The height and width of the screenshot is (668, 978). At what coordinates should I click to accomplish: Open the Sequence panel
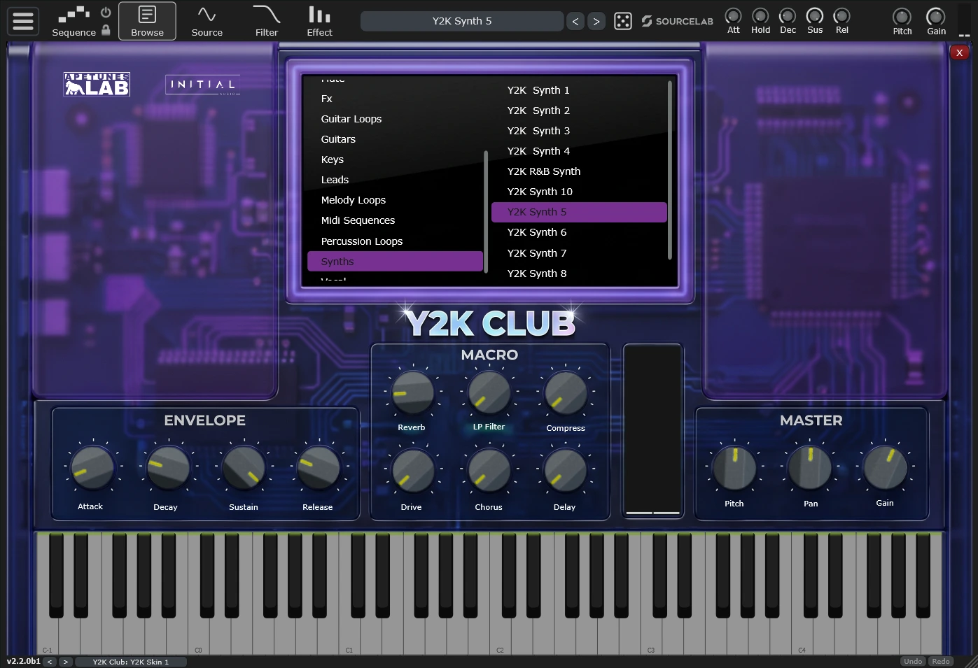pos(74,21)
